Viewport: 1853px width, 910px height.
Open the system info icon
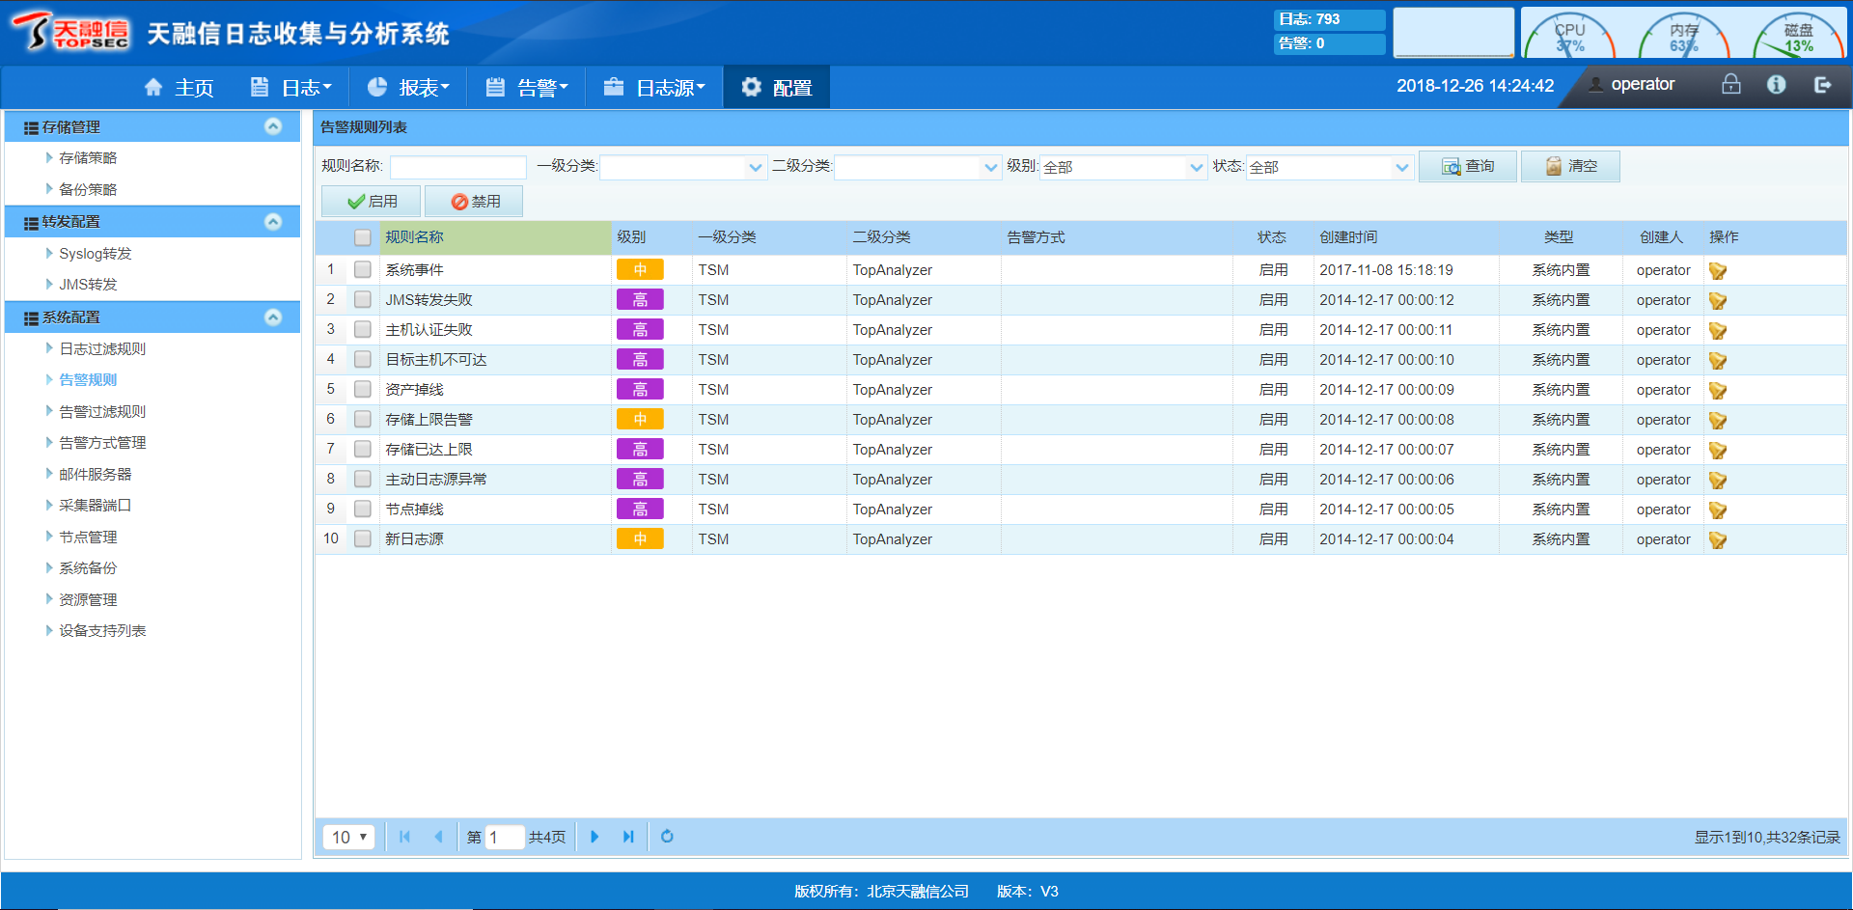(1776, 85)
